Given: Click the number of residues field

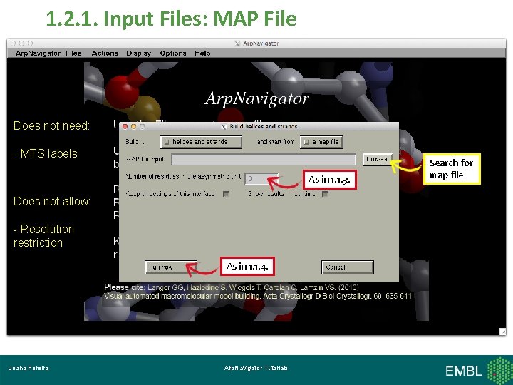Looking at the screenshot, I should 261,179.
